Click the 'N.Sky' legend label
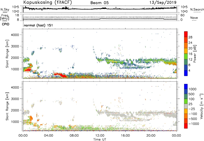 (5, 9)
